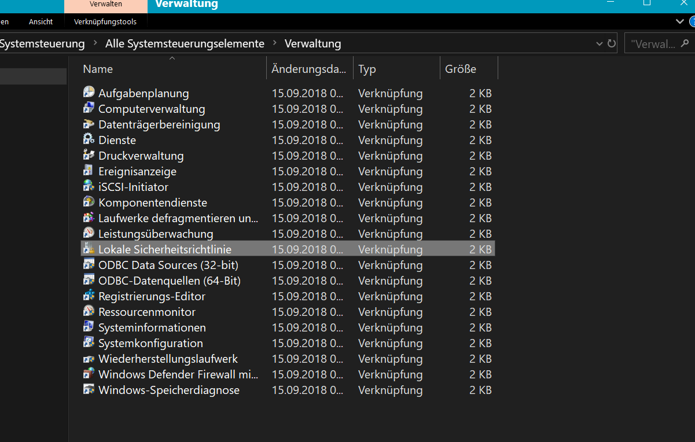Open the Verknüpfungstools tab
Viewport: 695px width, 442px height.
coord(105,21)
